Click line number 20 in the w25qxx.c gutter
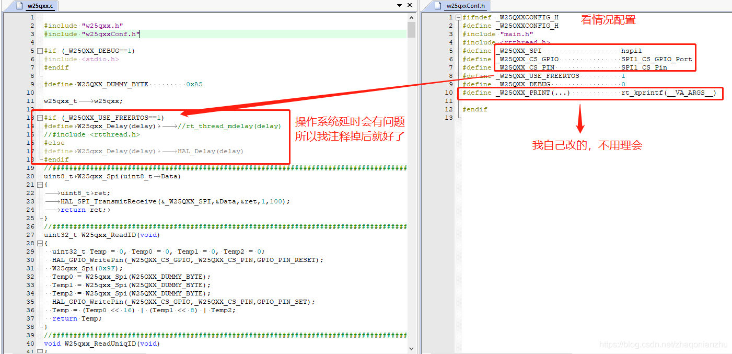The width and height of the screenshot is (732, 354). tap(30, 176)
